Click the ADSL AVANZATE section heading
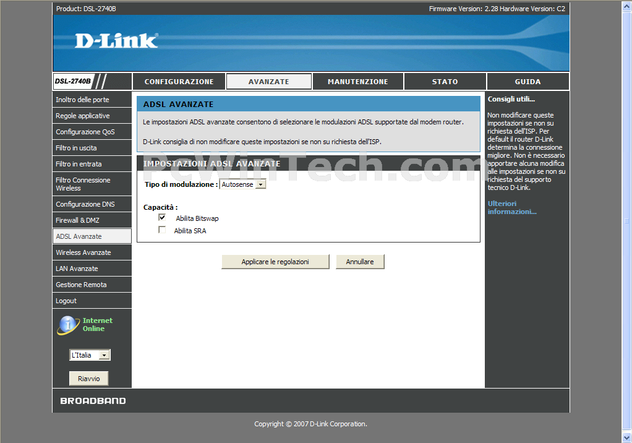The height and width of the screenshot is (443, 632). coord(179,105)
